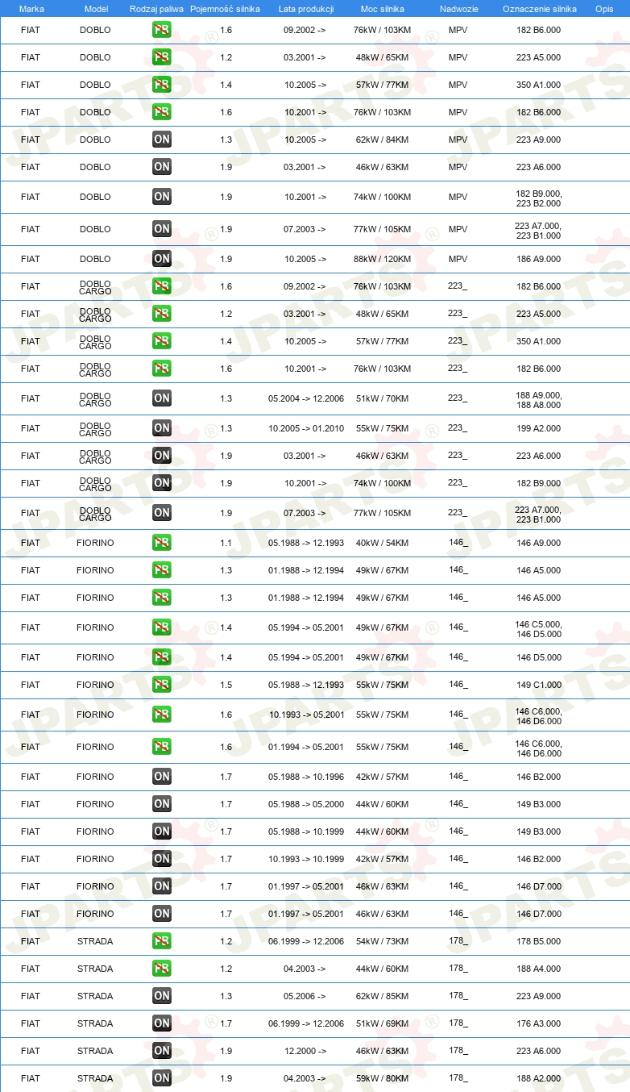The width and height of the screenshot is (630, 1092).
Task: Click petrol icon in Strada 188 A4.000 row
Action: (162, 969)
